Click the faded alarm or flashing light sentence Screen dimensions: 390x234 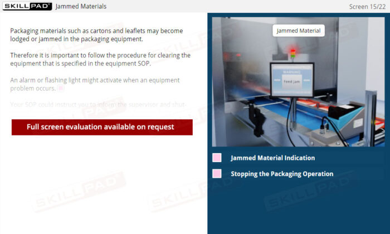coord(95,84)
